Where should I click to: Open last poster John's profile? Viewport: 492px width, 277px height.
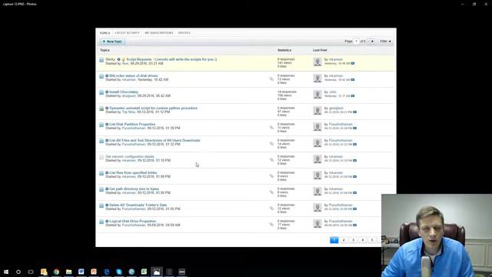click(333, 92)
